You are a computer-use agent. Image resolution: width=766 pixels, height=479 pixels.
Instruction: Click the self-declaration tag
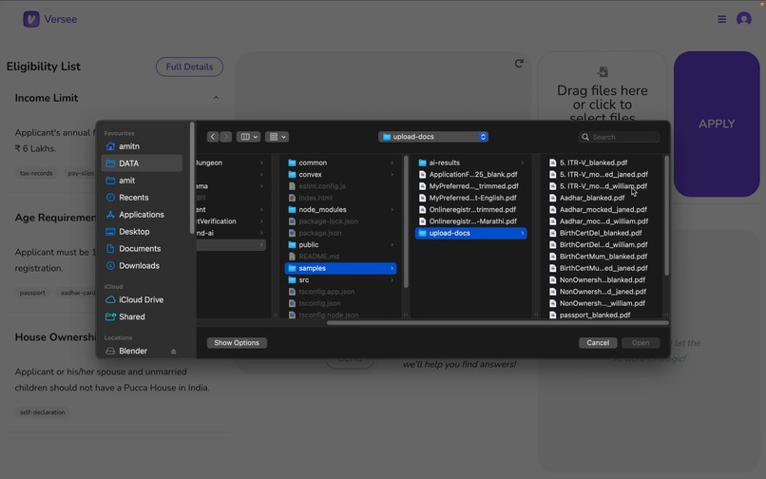(x=43, y=412)
